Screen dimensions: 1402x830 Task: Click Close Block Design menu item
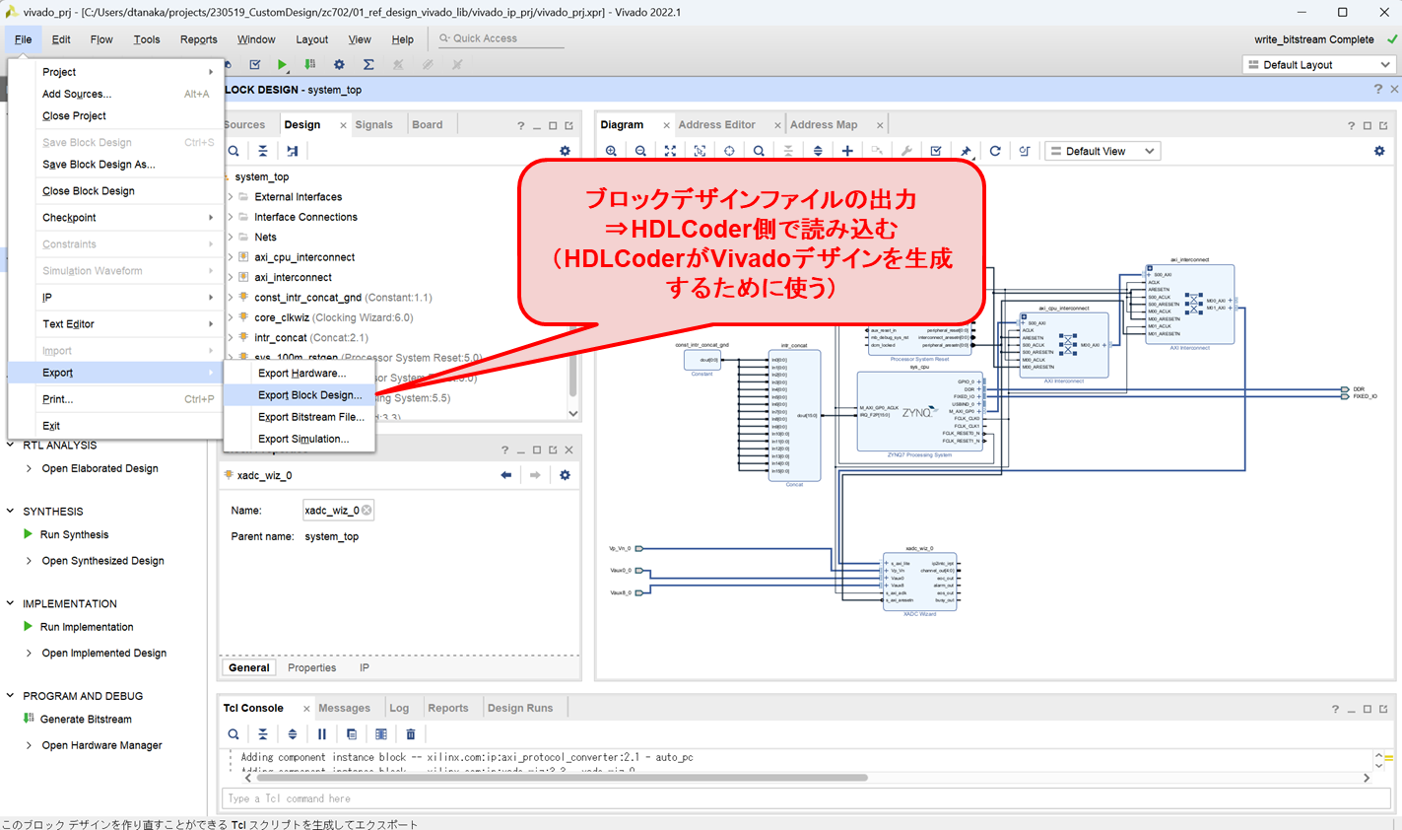click(x=115, y=191)
